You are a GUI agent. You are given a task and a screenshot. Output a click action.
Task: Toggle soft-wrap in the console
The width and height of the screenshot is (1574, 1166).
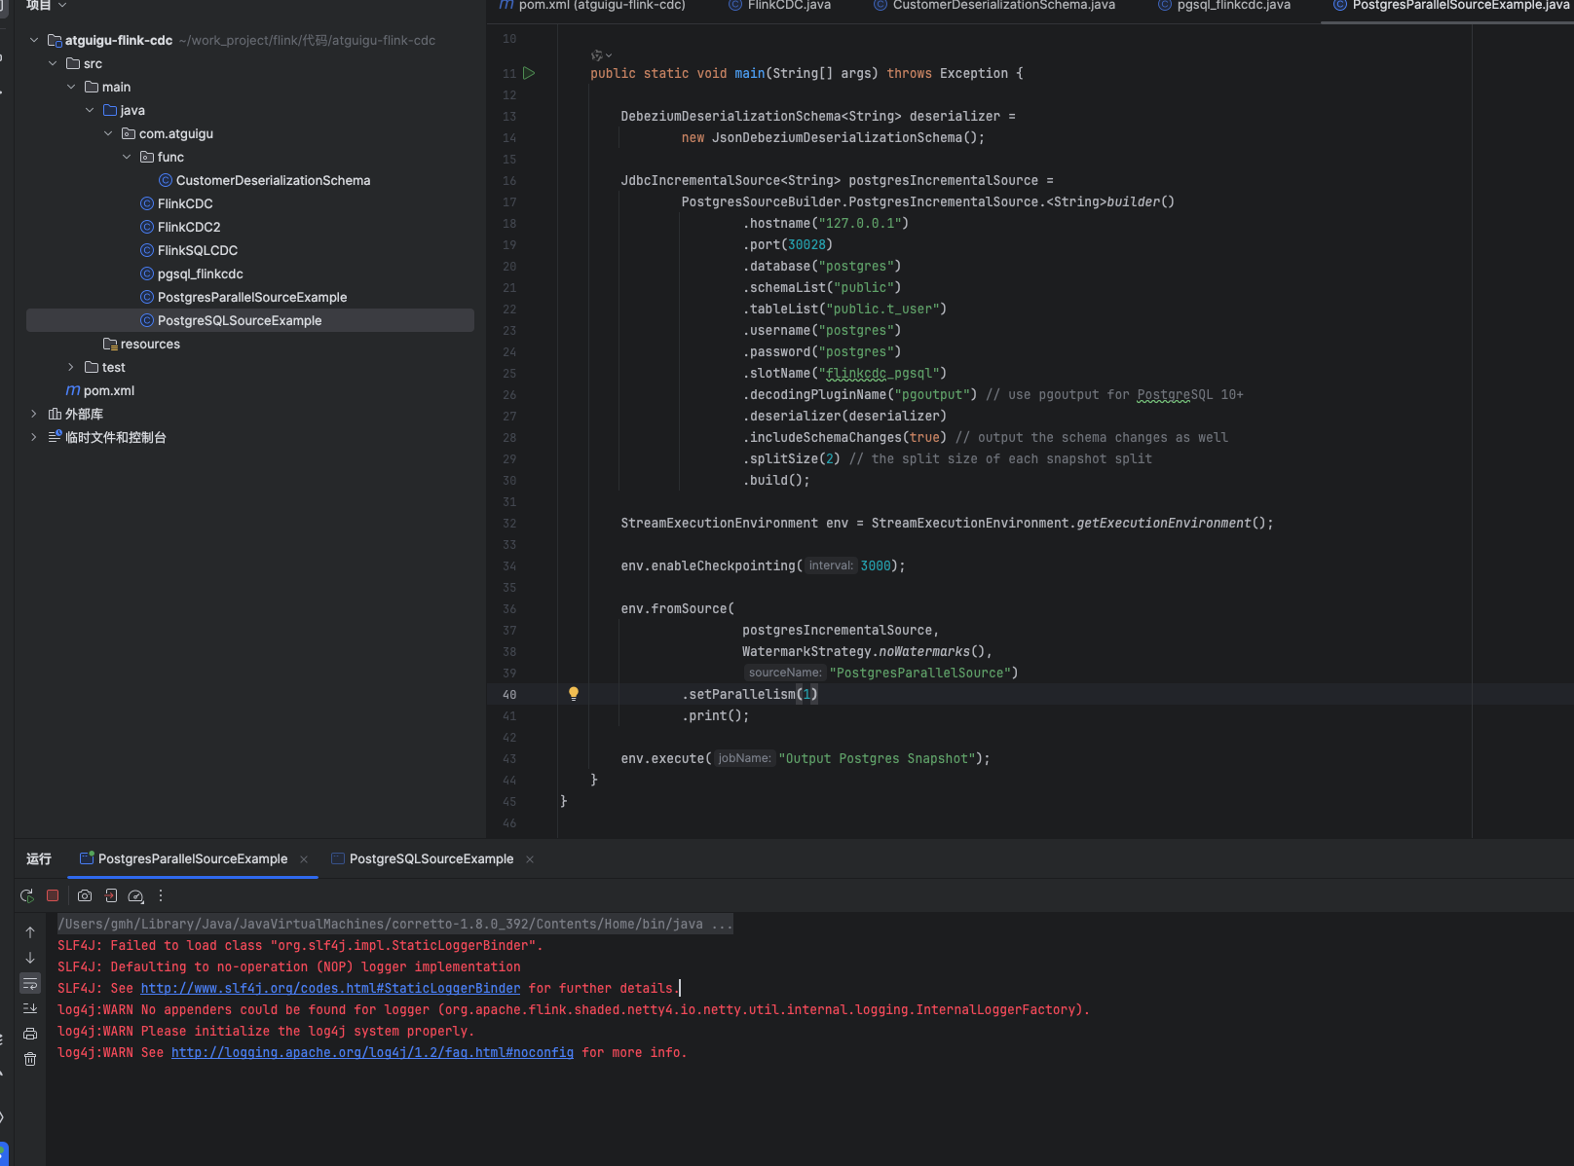(x=30, y=983)
